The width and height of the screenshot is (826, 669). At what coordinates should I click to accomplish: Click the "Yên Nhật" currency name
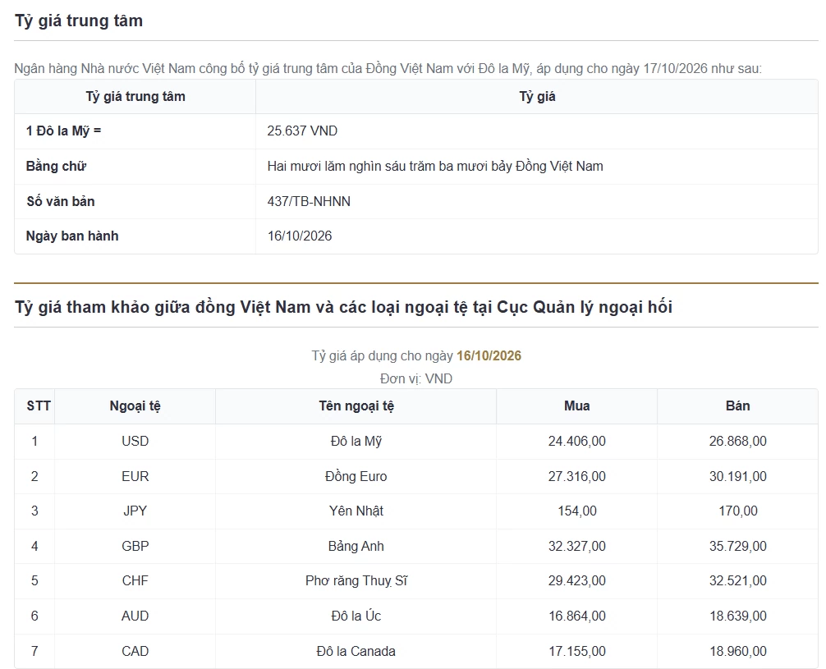(x=356, y=511)
